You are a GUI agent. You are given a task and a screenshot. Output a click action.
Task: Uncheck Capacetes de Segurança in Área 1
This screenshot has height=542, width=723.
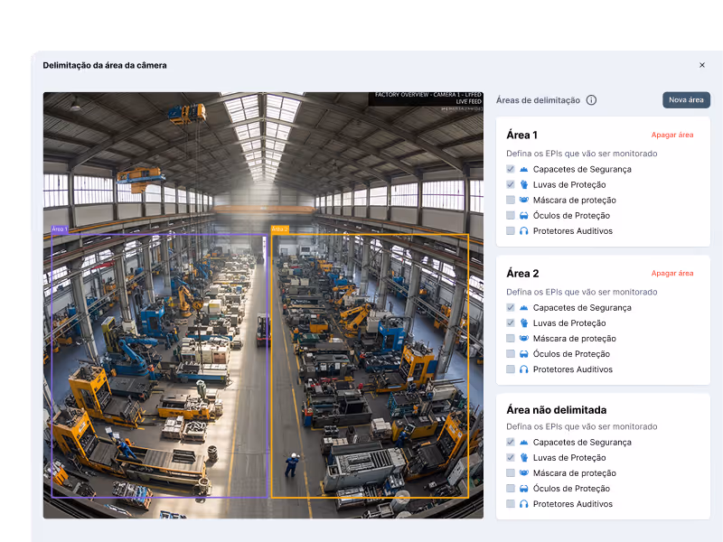[x=511, y=169]
